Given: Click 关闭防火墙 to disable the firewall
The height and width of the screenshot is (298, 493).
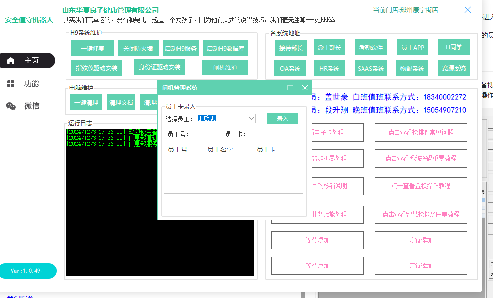Looking at the screenshot, I should [138, 48].
